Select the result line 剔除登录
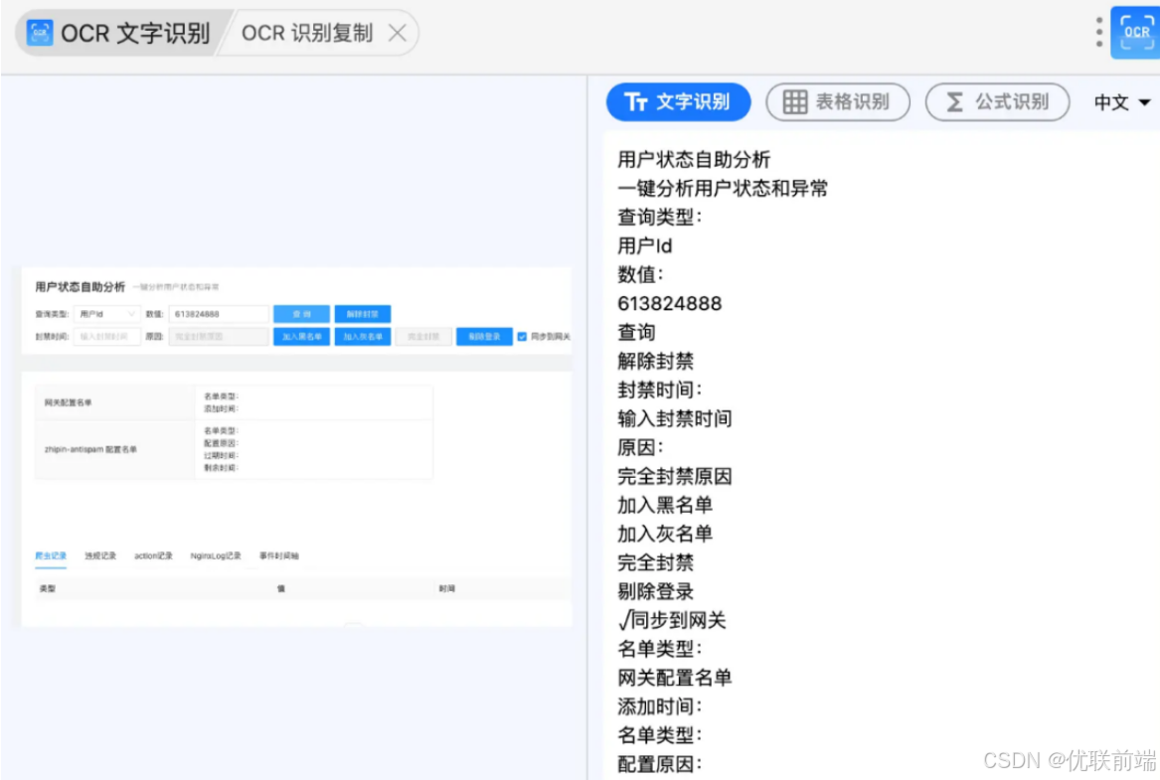The width and height of the screenshot is (1160, 780). point(655,591)
